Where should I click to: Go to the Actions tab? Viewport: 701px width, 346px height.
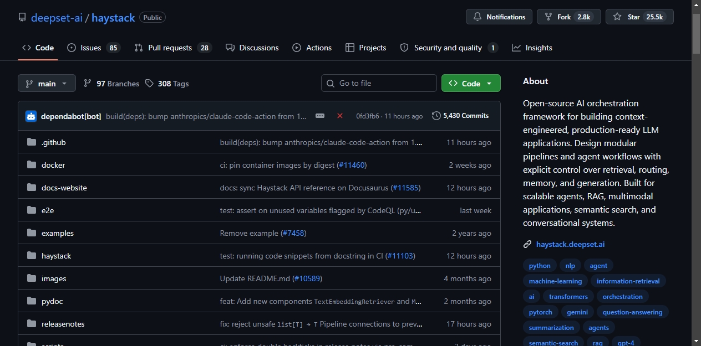point(312,48)
